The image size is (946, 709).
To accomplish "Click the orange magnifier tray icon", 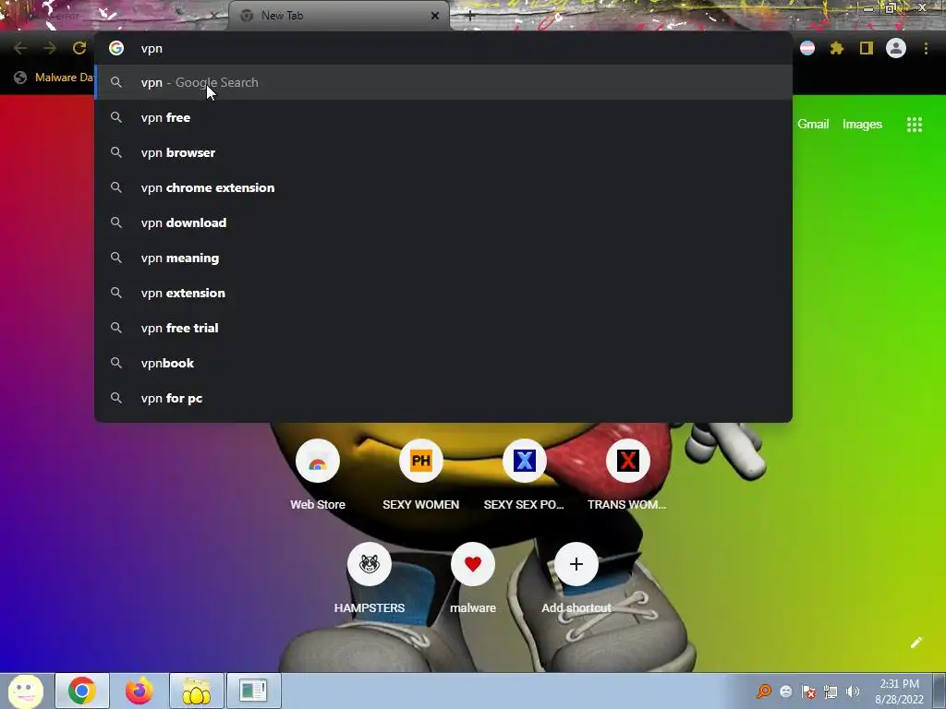I will [x=764, y=691].
